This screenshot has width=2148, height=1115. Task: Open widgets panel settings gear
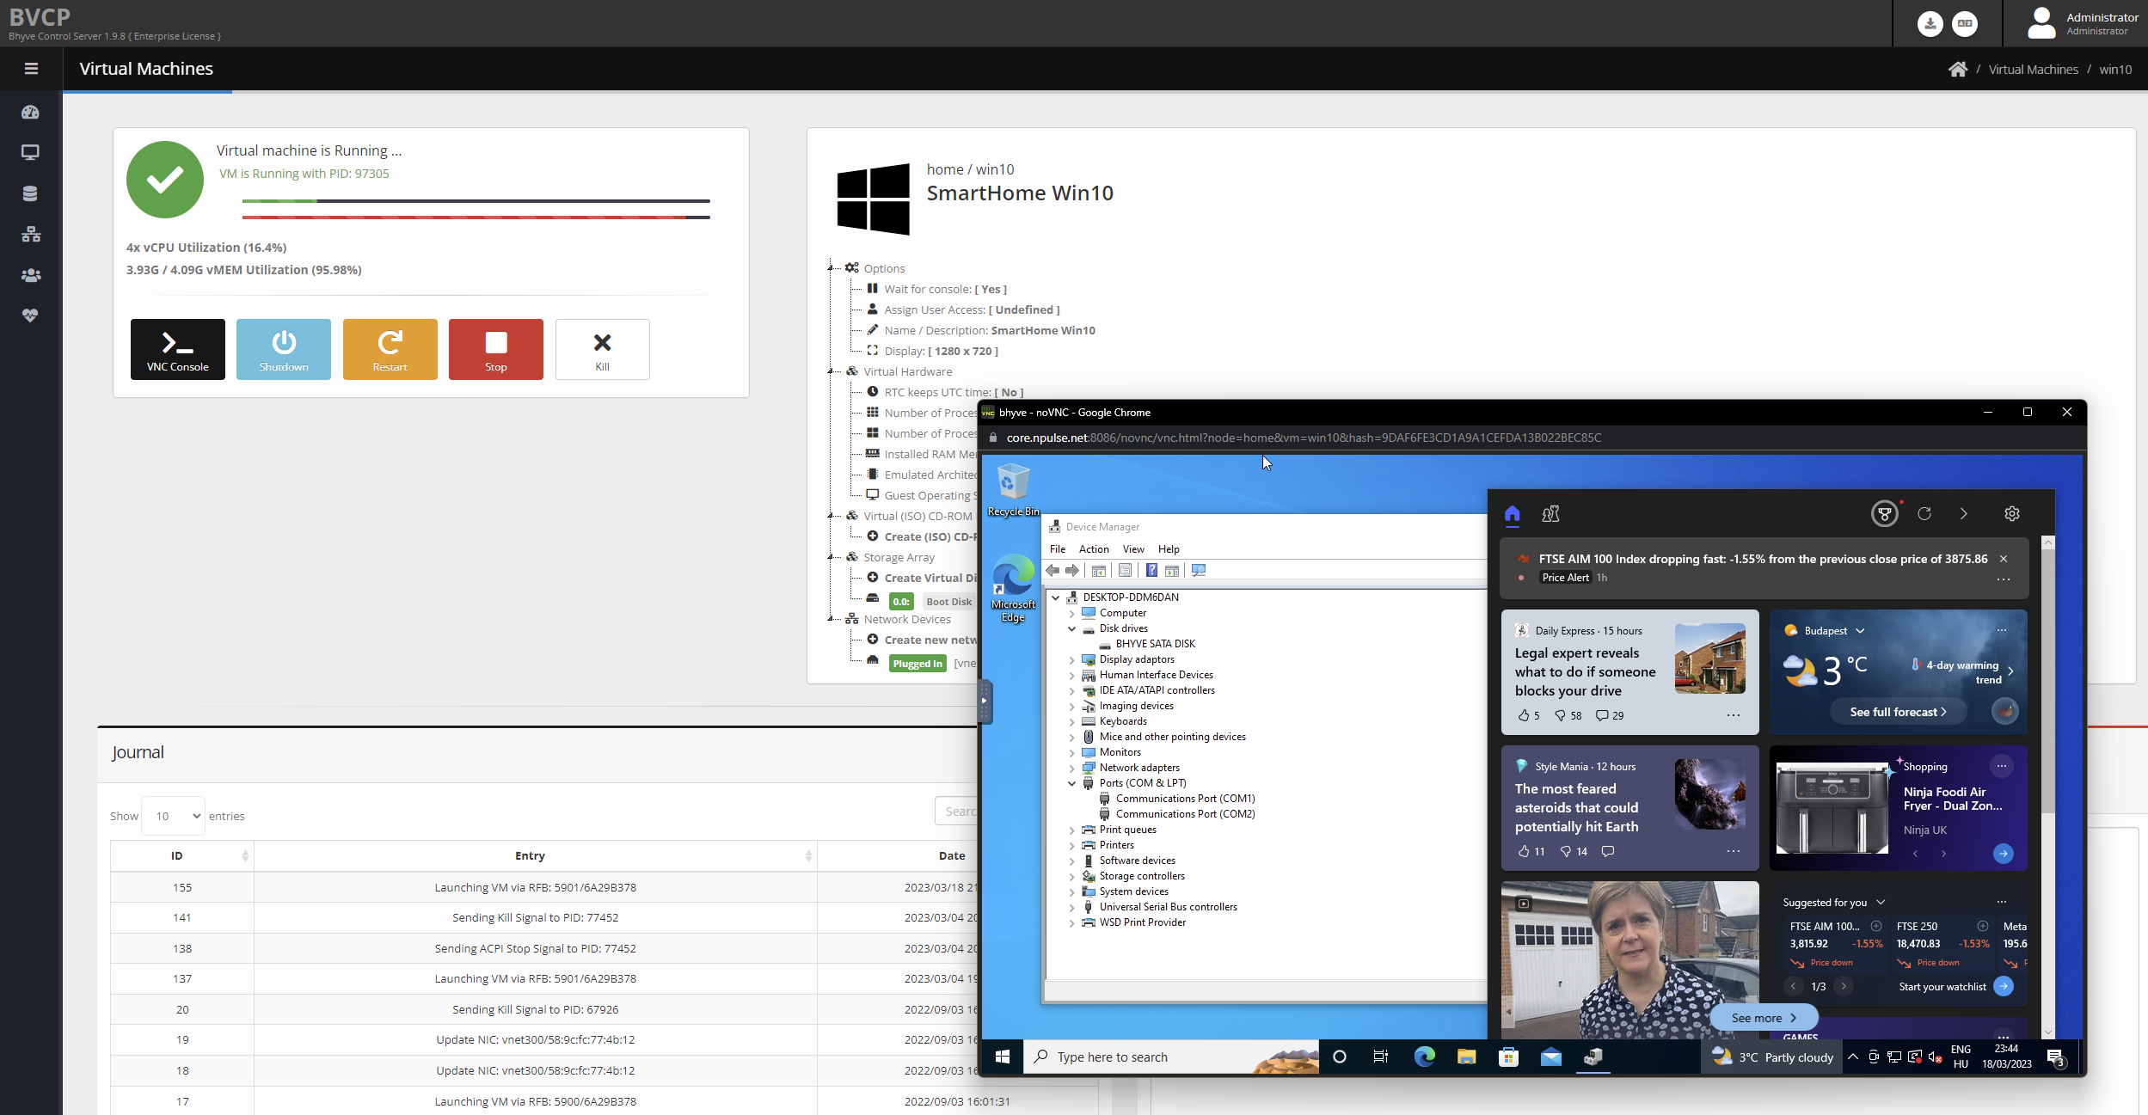point(2012,514)
